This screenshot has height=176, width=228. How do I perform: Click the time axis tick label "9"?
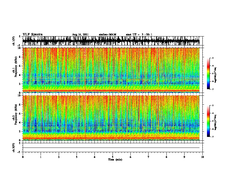click(x=184, y=157)
